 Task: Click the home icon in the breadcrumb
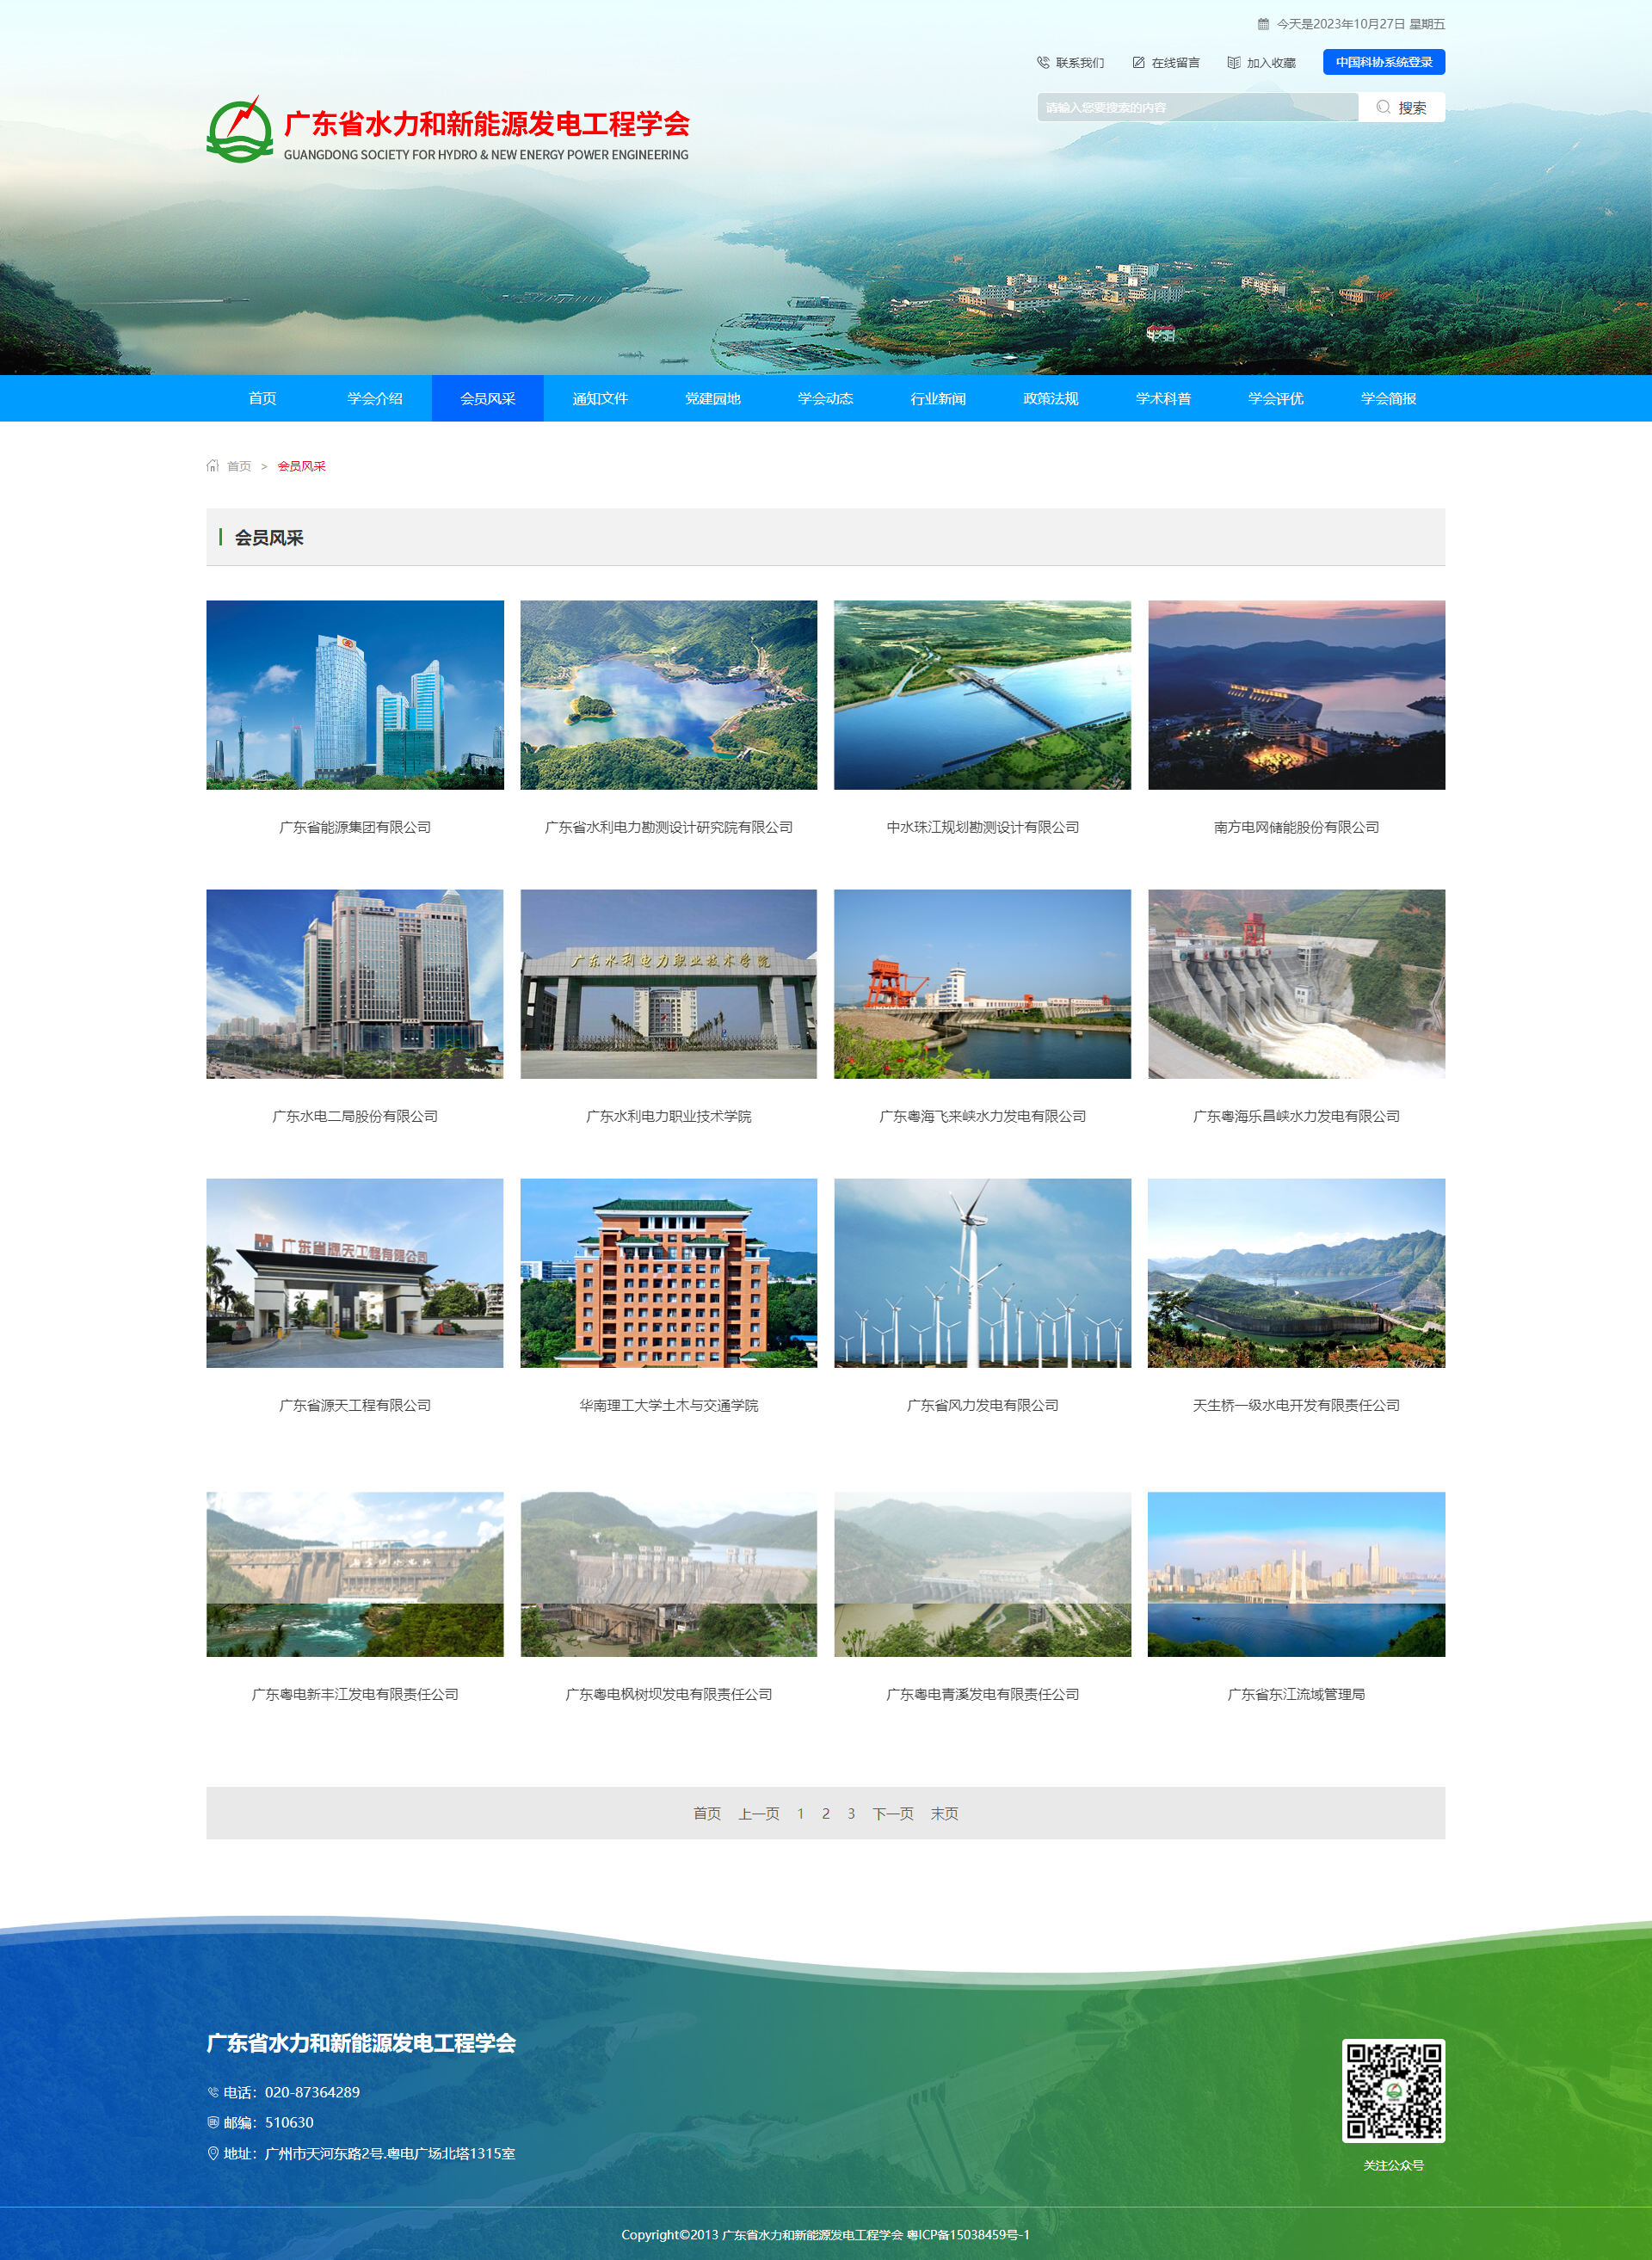212,465
